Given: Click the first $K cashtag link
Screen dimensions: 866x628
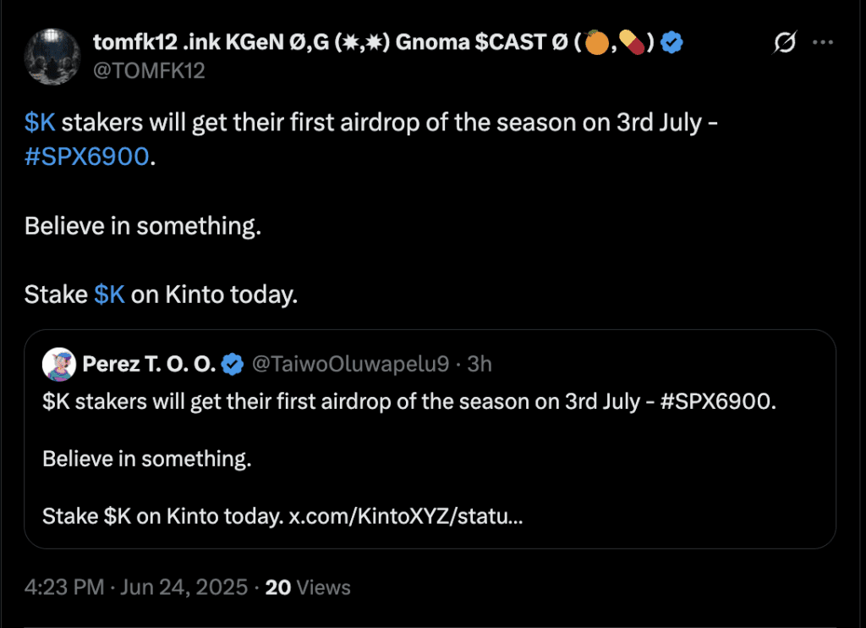Looking at the screenshot, I should click(37, 122).
